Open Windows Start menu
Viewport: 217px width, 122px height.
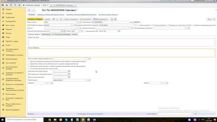(x=2, y=120)
